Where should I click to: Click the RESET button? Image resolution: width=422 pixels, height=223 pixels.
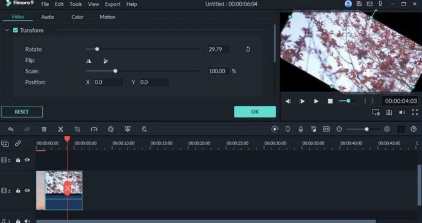click(22, 112)
